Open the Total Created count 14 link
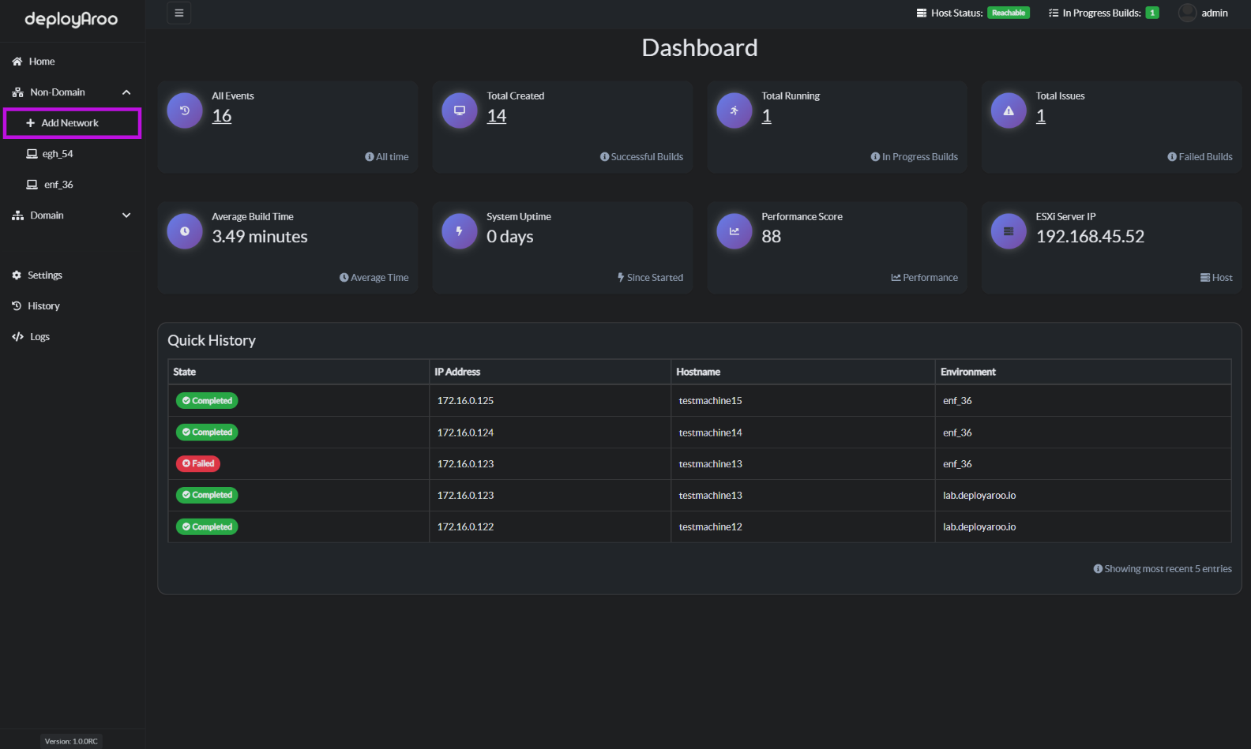This screenshot has width=1251, height=749. tap(497, 116)
